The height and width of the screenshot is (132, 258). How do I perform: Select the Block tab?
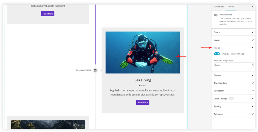(x=231, y=7)
